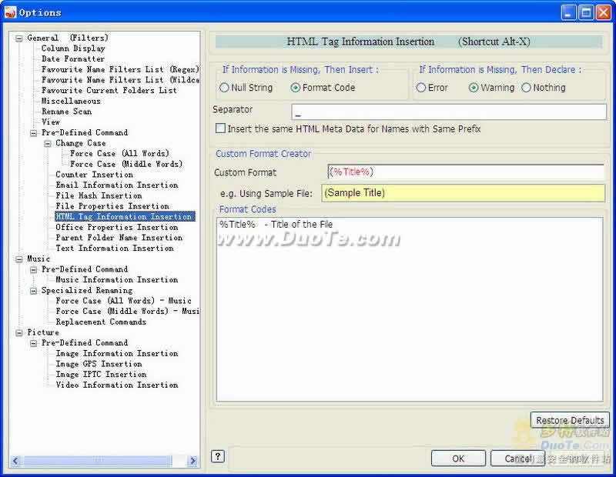Collapse the General Pre-Defined Command node
Viewport: 616px width, 477px height.
33,133
